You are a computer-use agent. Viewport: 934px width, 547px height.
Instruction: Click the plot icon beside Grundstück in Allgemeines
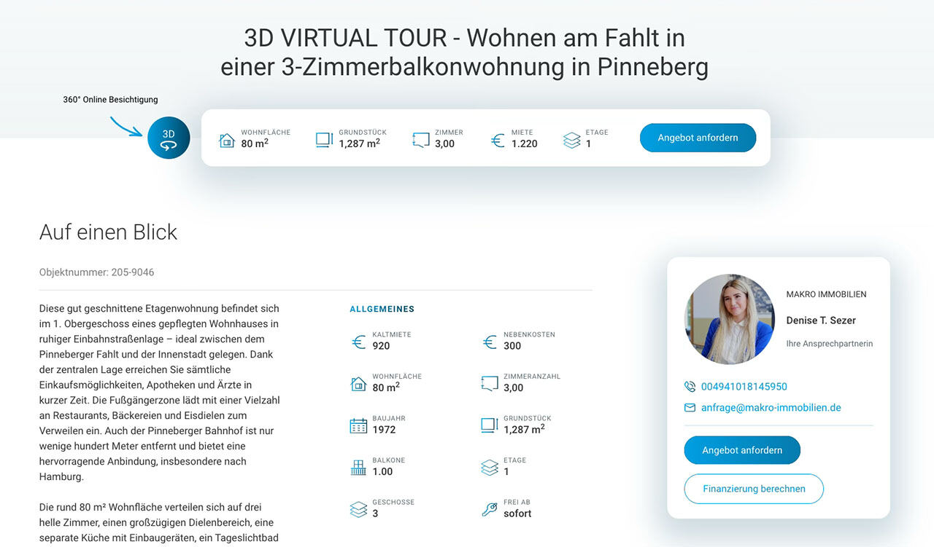point(490,425)
